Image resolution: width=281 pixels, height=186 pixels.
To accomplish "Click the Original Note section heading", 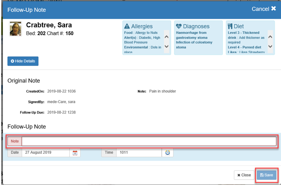I will pos(24,81).
